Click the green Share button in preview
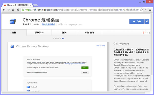The width and height of the screenshot is (154, 95). pos(85,68)
